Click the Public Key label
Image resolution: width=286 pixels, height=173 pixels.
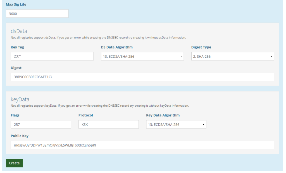[x=20, y=136]
